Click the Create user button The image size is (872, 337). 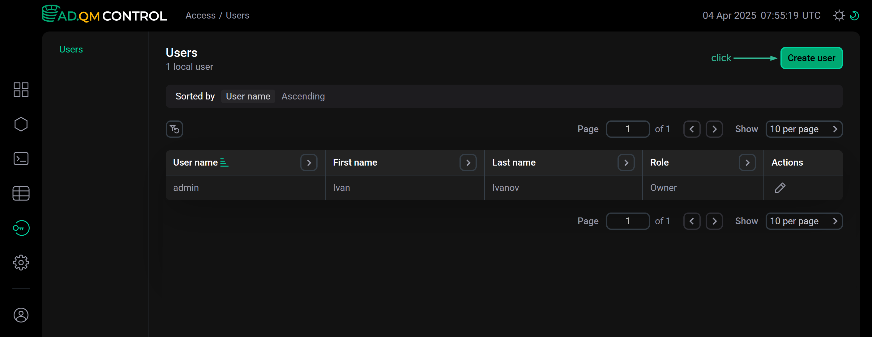811,58
